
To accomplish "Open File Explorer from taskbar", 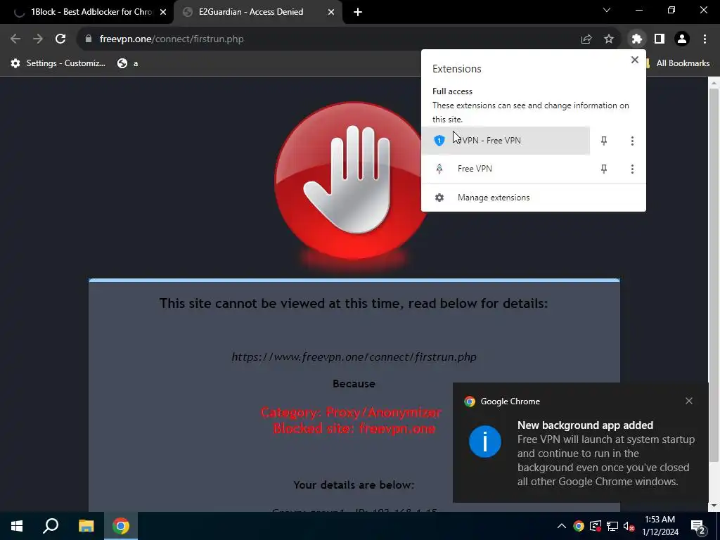I will (86, 526).
